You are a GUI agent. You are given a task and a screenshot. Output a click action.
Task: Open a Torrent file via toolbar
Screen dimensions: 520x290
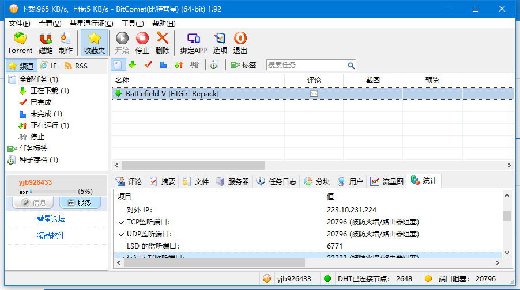click(x=20, y=43)
